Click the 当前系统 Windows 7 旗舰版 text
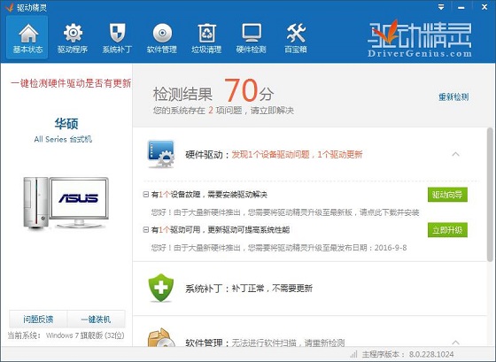Image resolution: width=496 pixels, height=362 pixels. pyautogui.click(x=66, y=335)
